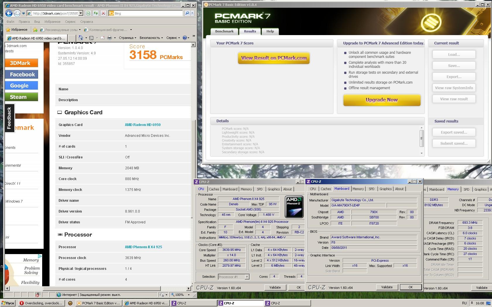
Task: Click the Core Speed 3639.95 MHz value
Action: [231, 250]
